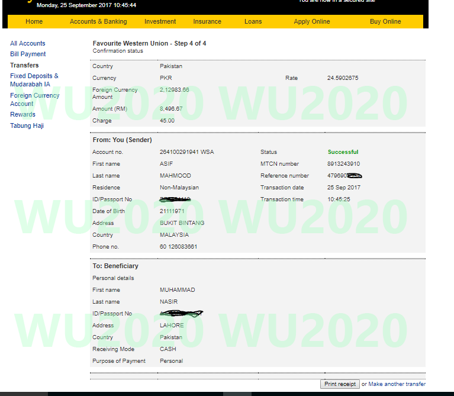Viewport: 454px width, 396px height.
Task: Select the Insurance menu item
Action: pyautogui.click(x=207, y=21)
